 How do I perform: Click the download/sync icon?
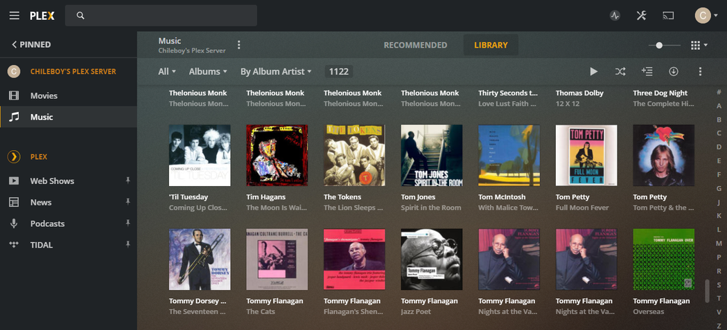[673, 71]
